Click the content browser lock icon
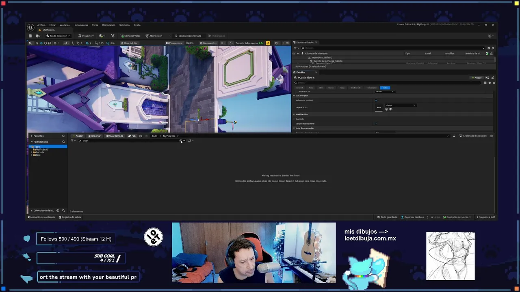Image resolution: width=520 pixels, height=292 pixels. tap(454, 136)
